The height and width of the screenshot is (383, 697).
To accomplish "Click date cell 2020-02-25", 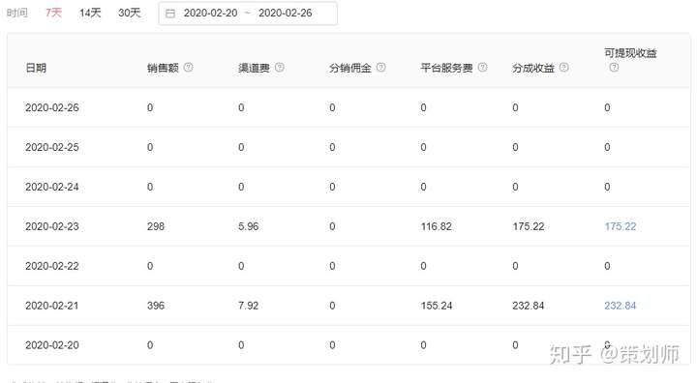I will point(52,147).
